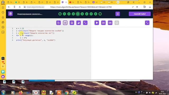169x95 pixels.
Task: Open the first intro step circle
Action: pyautogui.click(x=60, y=14)
